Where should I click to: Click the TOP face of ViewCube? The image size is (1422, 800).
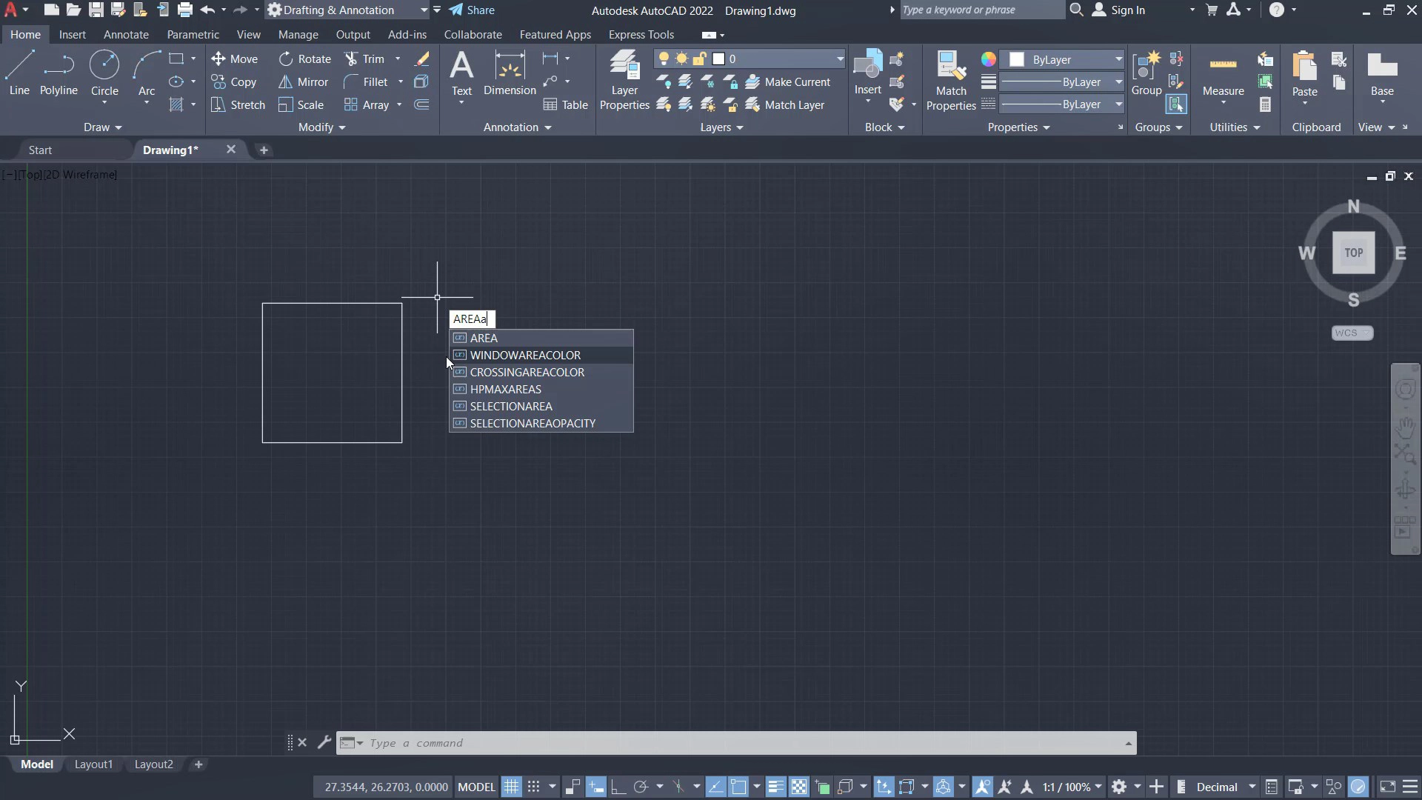pos(1353,253)
